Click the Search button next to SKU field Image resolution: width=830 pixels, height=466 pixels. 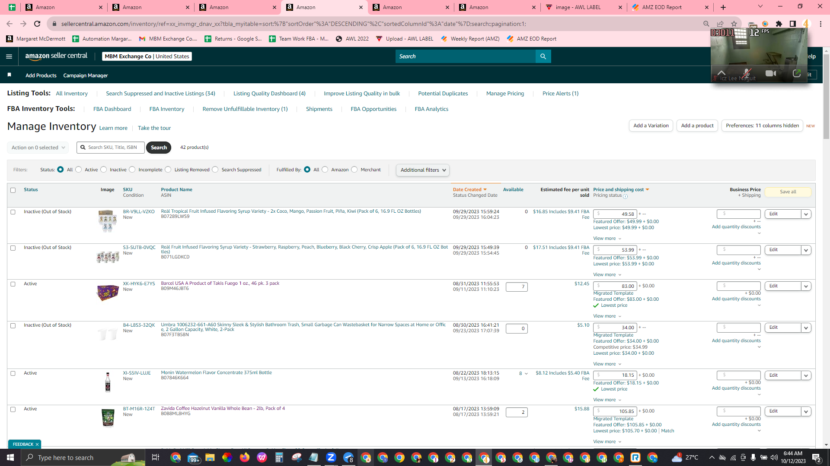pyautogui.click(x=159, y=148)
